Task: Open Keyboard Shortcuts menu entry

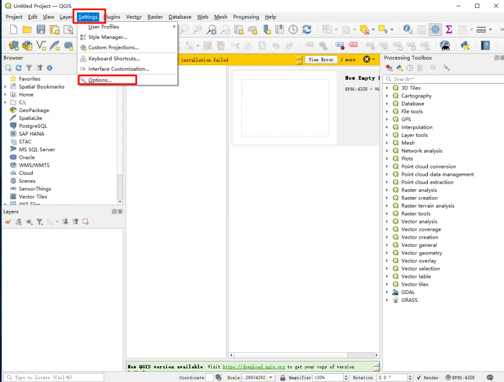Action: point(128,58)
